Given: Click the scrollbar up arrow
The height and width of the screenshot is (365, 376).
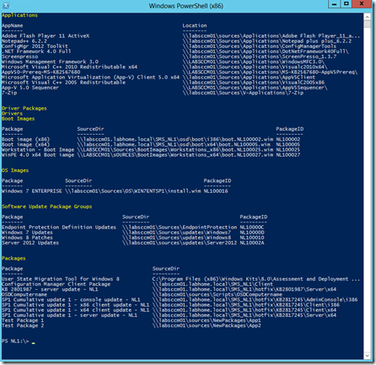Looking at the screenshot, I should (367, 17).
